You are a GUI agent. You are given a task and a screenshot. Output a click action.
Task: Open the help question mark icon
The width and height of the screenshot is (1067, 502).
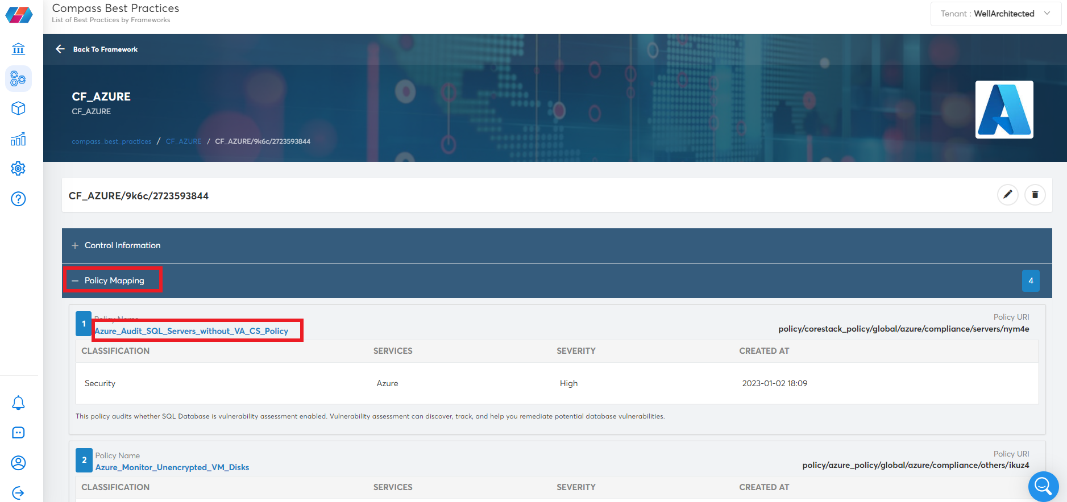click(x=18, y=199)
